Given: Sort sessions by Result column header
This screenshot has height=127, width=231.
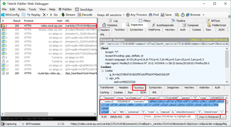Looking at the screenshot, I should pyautogui.click(x=17, y=21).
